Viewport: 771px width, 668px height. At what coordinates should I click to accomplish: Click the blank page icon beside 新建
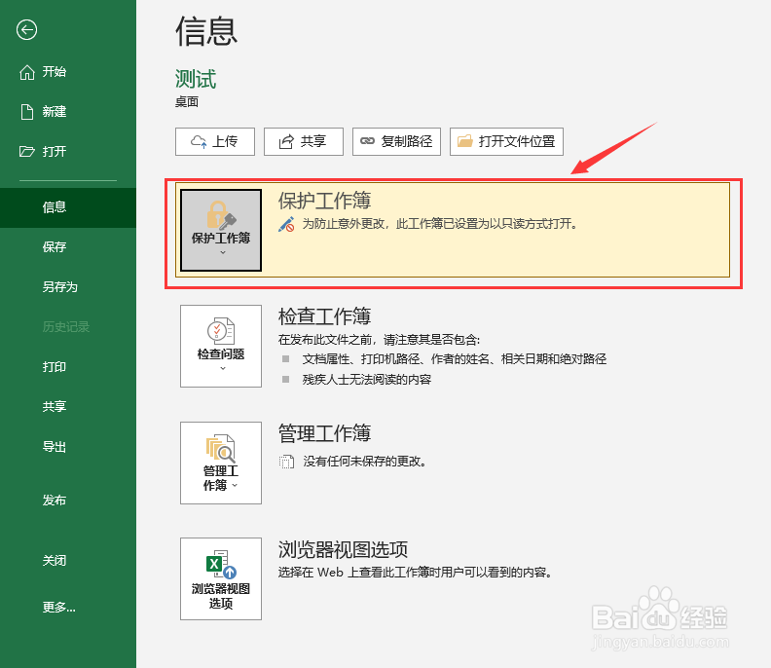[27, 112]
